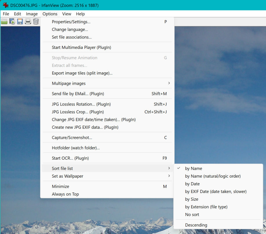Click the Open file folder icon
This screenshot has height=234, width=266.
pyautogui.click(x=4, y=21)
